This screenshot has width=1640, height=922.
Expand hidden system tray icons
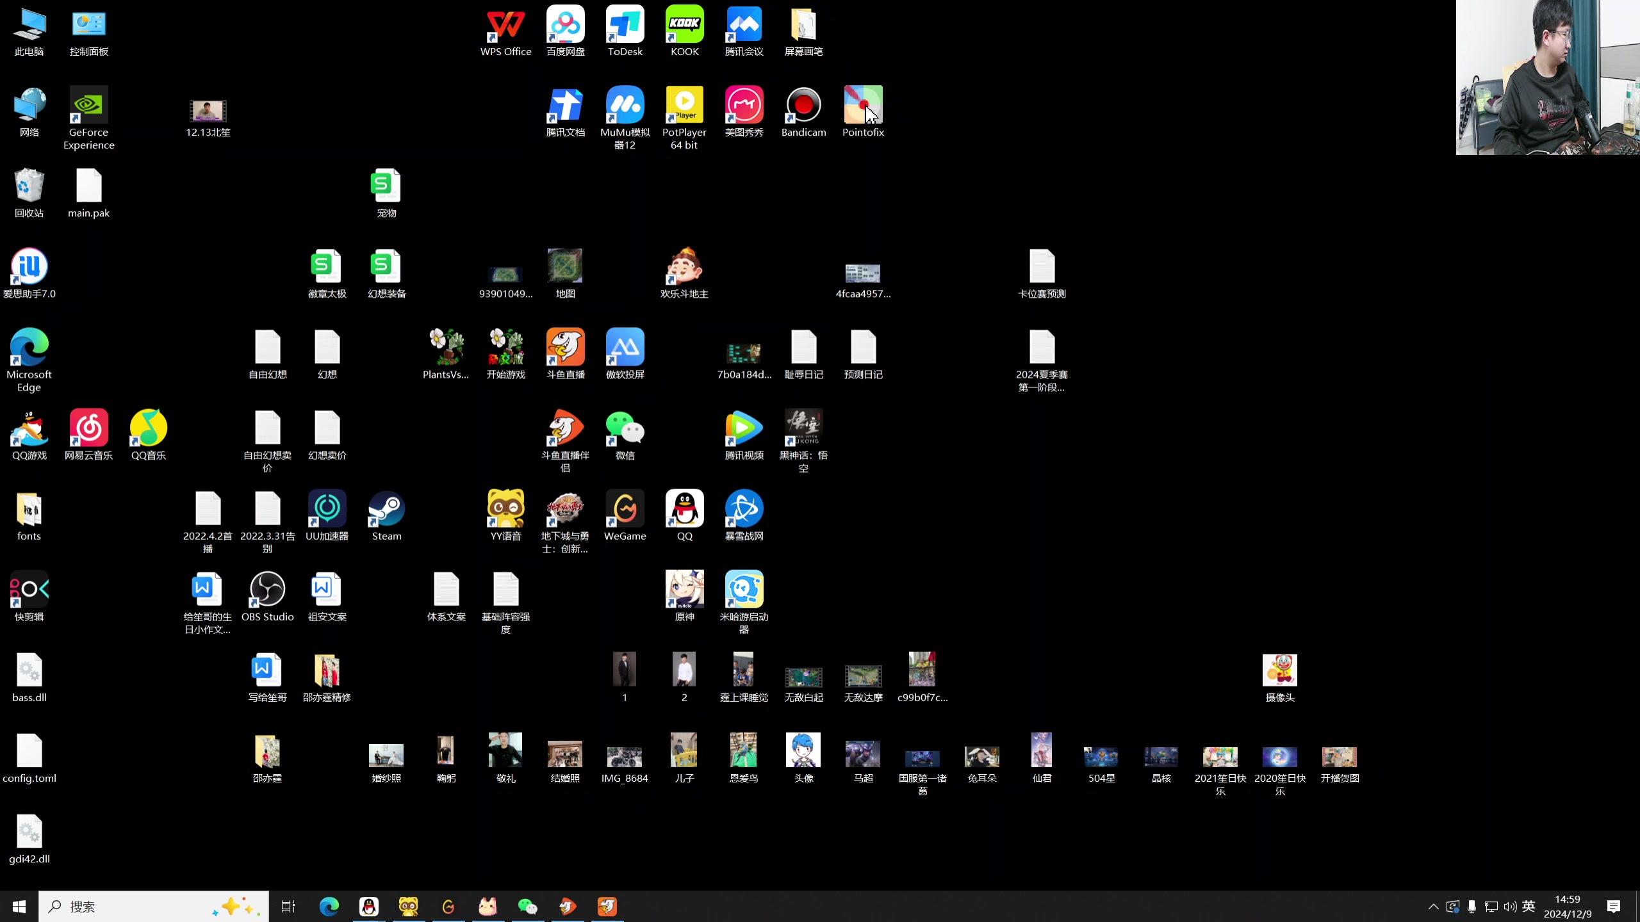1433,906
